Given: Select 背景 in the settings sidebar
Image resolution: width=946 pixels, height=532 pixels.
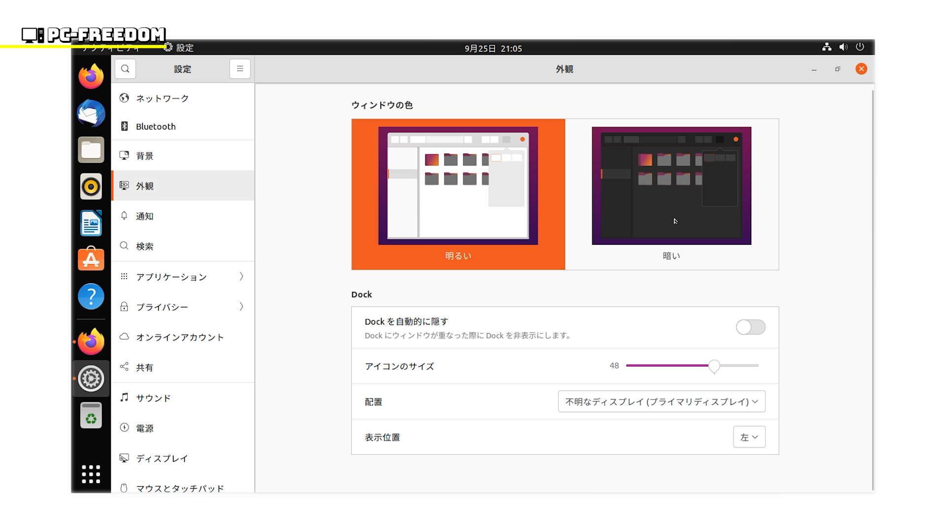Looking at the screenshot, I should pyautogui.click(x=145, y=156).
